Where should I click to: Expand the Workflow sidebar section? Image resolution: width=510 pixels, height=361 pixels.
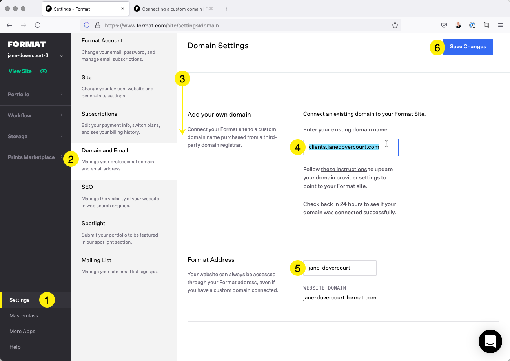click(35, 115)
